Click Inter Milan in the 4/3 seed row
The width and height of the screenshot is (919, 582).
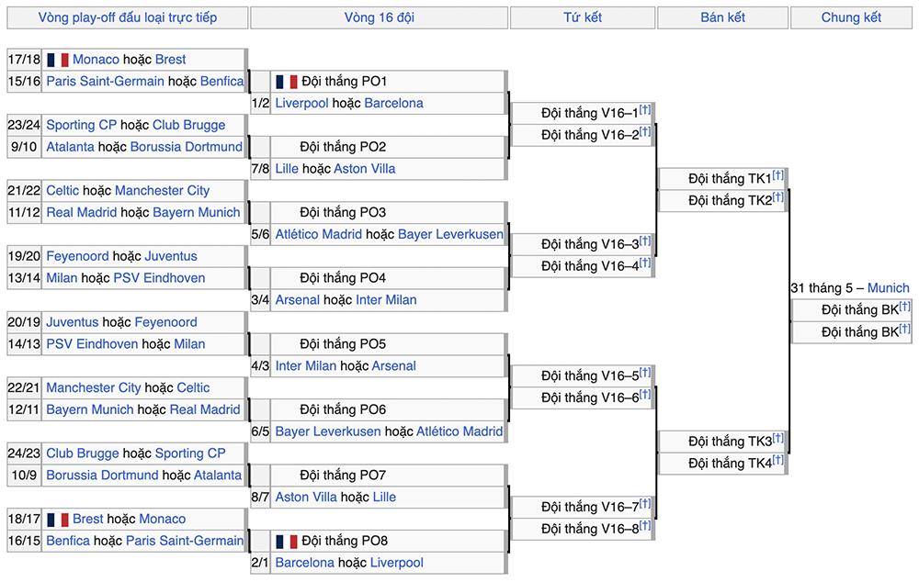click(x=306, y=366)
